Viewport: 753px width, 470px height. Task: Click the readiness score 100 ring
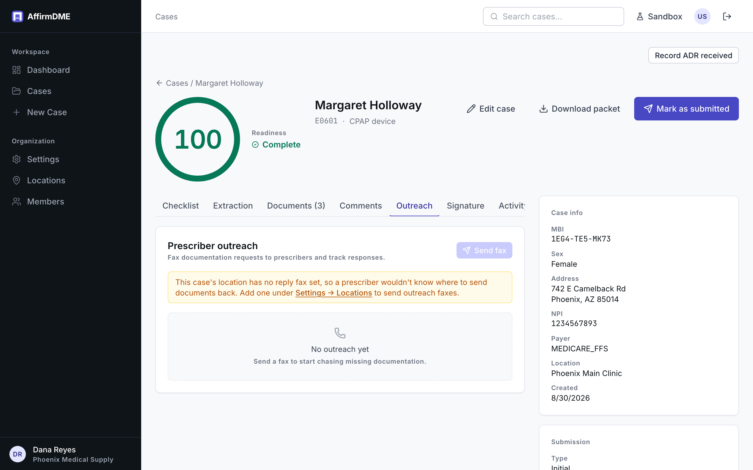click(x=198, y=139)
